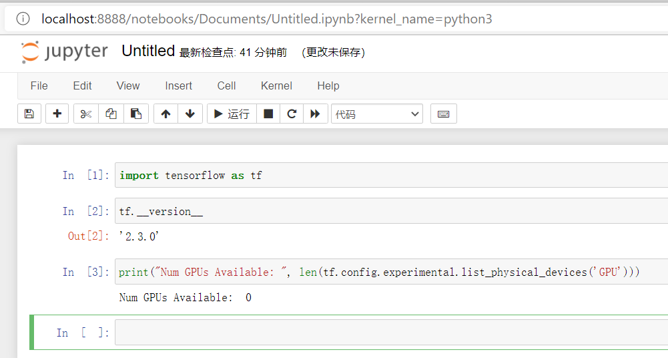This screenshot has height=358, width=668.
Task: Click the checkpoint text 最新检查点: 41 分钟前
Action: click(233, 52)
